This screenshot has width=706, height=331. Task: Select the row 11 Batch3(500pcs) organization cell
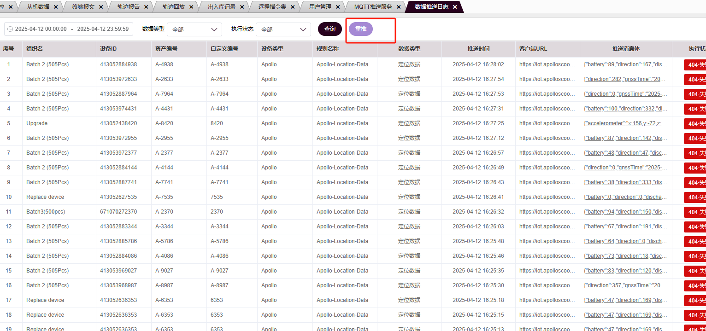click(x=45, y=212)
